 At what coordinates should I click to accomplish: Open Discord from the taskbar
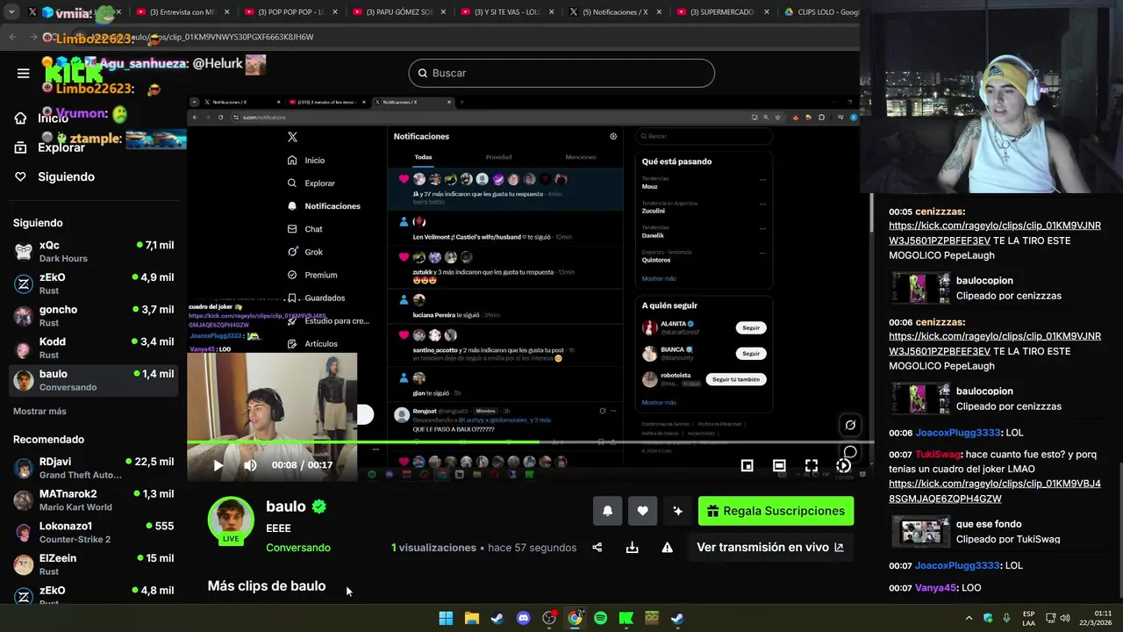523,618
